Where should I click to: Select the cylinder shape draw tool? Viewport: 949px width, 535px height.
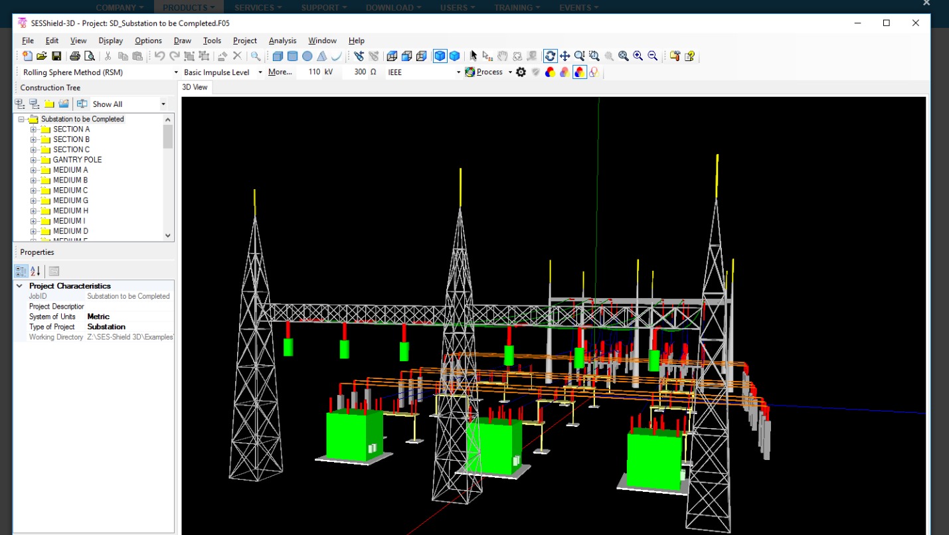click(292, 56)
